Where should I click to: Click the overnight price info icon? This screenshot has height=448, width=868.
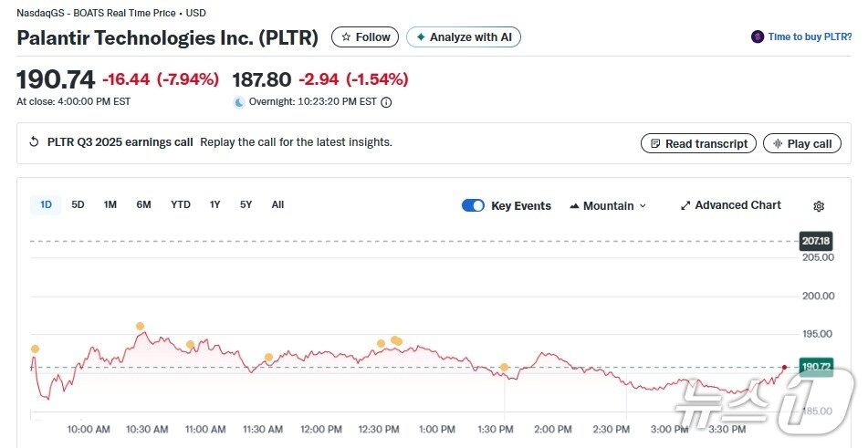point(386,102)
